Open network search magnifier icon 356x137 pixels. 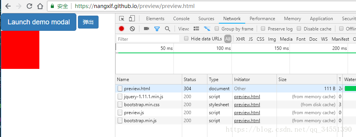pos(168,29)
